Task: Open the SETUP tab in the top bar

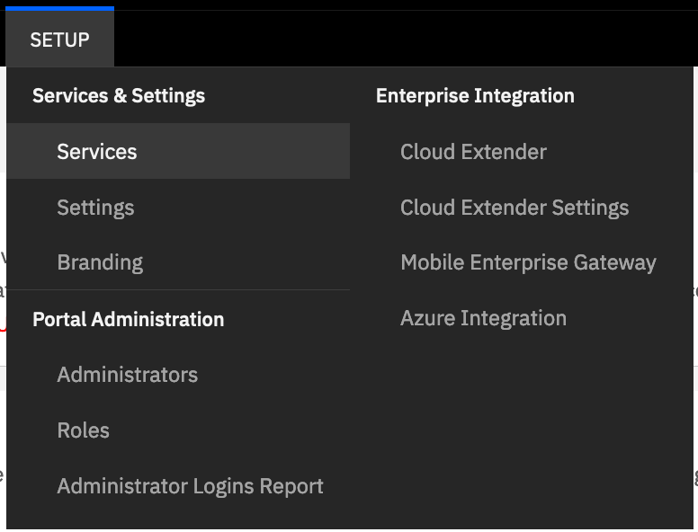Action: point(59,40)
